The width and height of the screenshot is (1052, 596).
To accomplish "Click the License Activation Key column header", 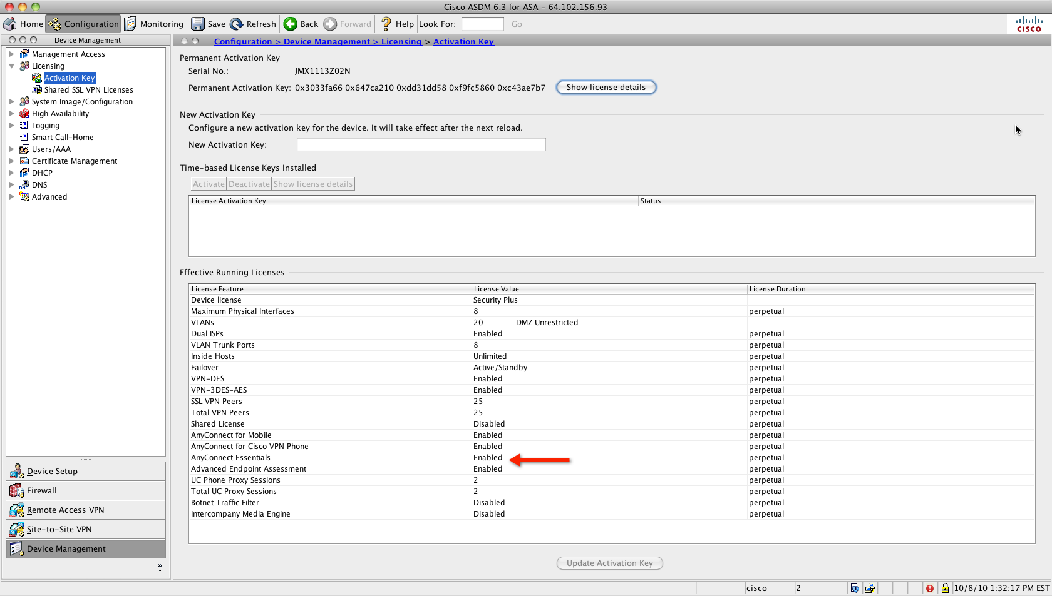I will pos(413,201).
